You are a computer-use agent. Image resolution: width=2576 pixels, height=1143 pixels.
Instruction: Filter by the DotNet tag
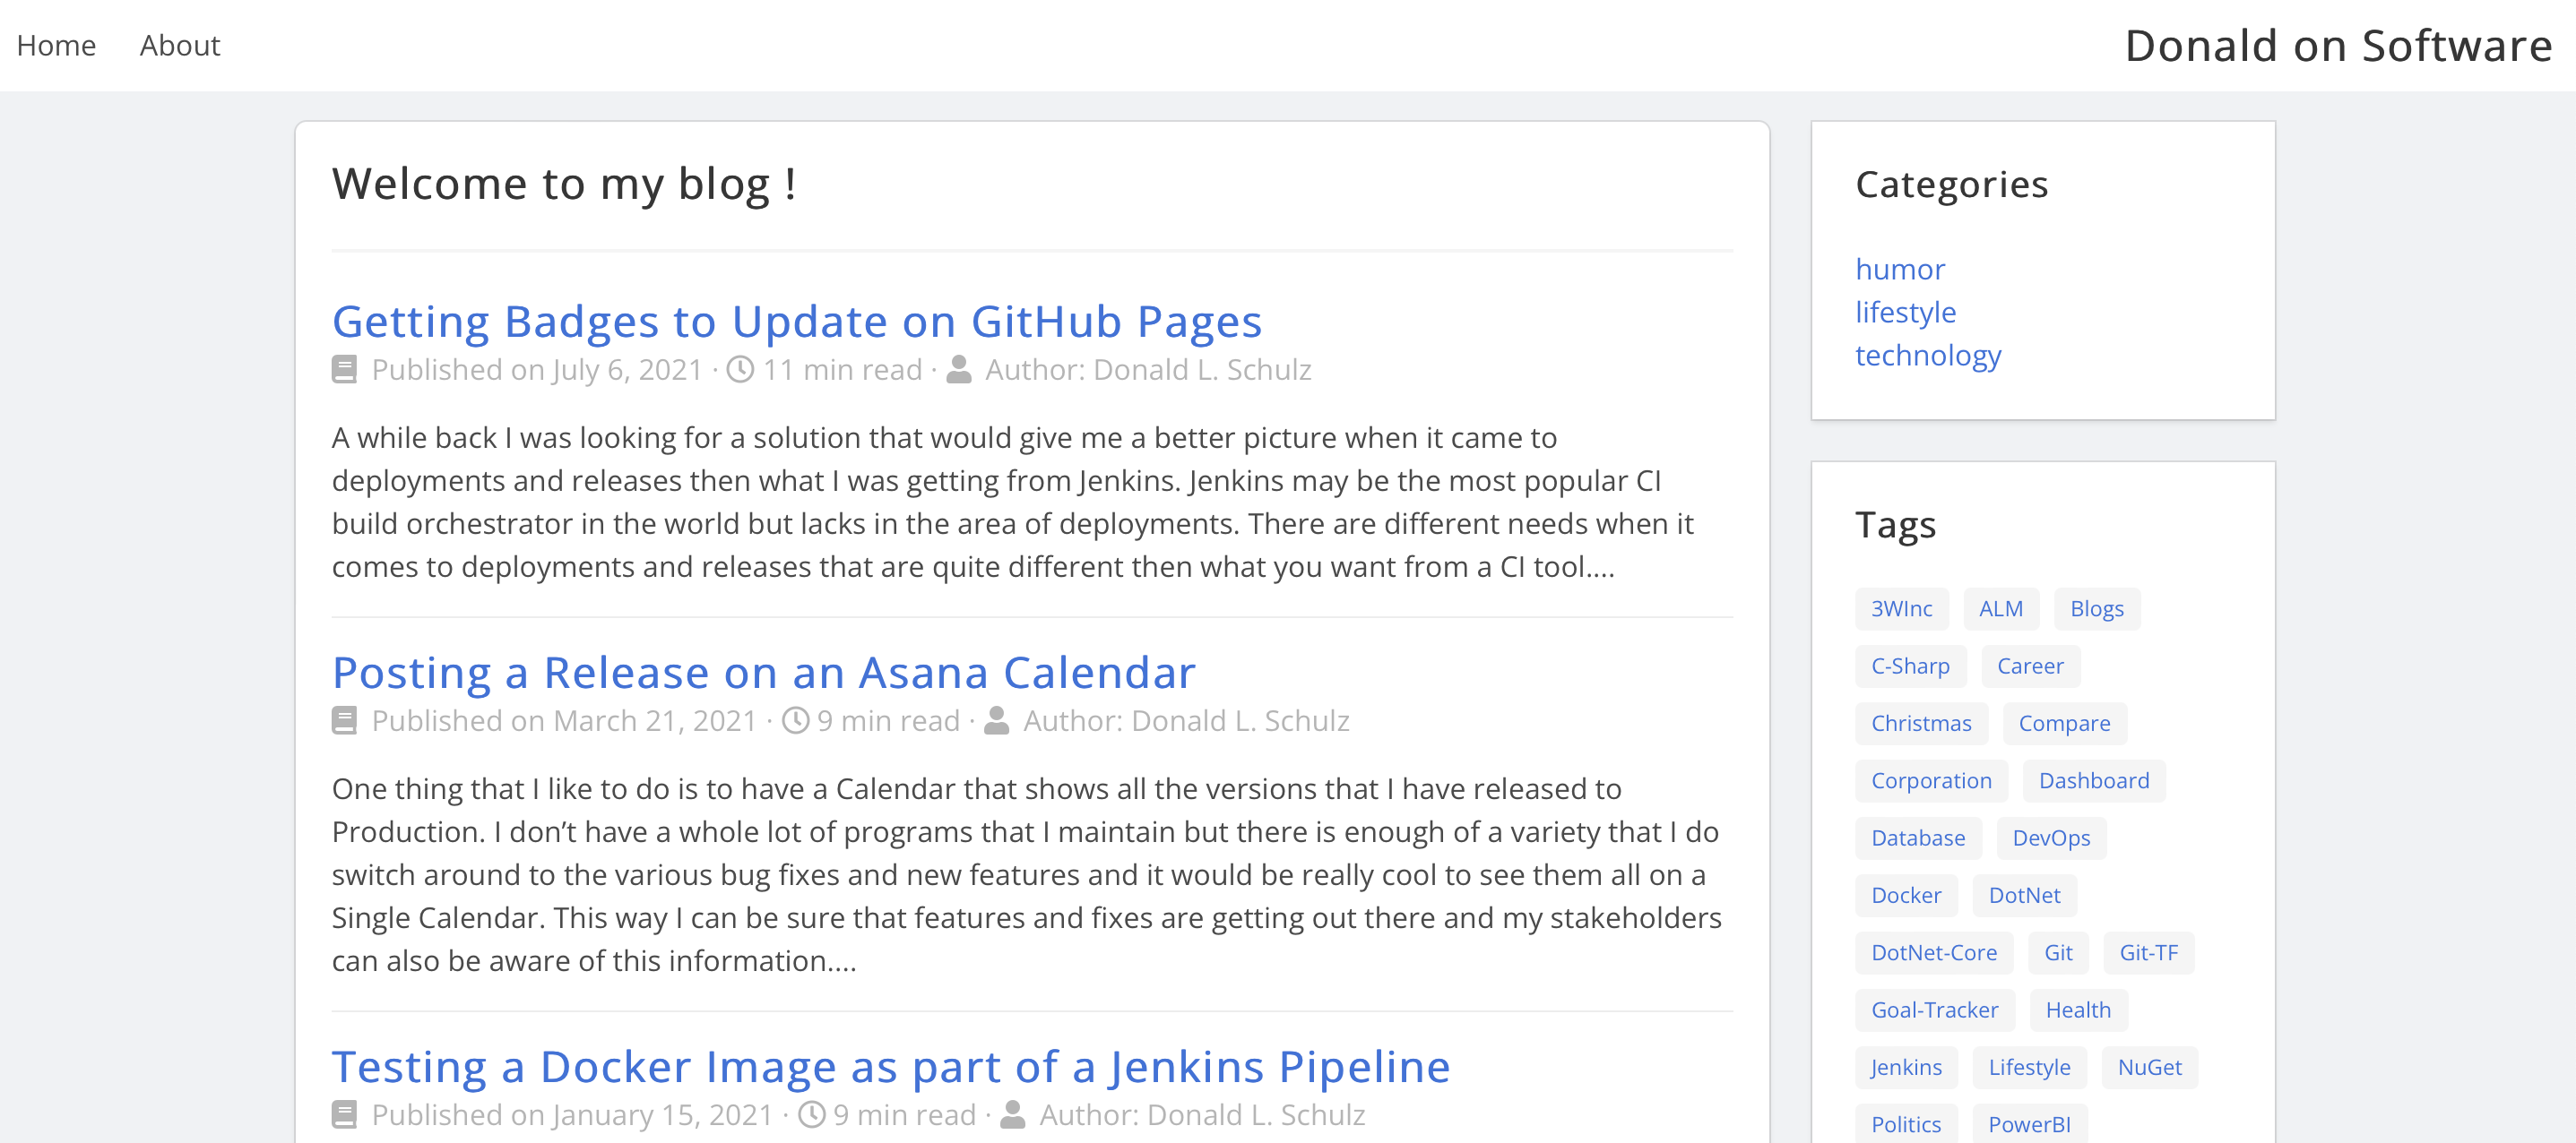[2024, 895]
